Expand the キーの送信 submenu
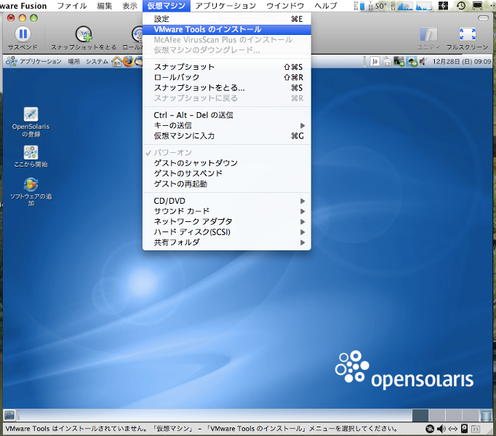Screen dimensions: 496x436 point(226,125)
